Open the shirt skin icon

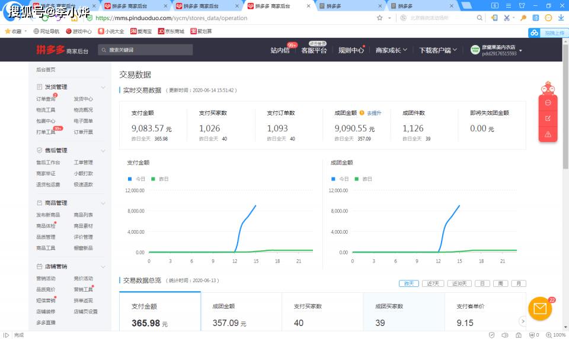coord(522,6)
